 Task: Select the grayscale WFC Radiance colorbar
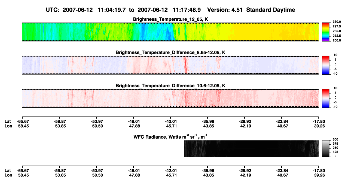pos(326,148)
